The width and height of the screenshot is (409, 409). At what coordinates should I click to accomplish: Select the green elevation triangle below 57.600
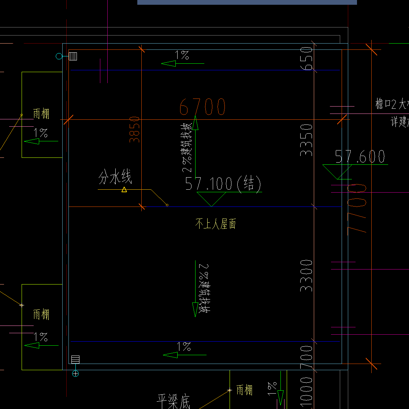tap(337, 172)
